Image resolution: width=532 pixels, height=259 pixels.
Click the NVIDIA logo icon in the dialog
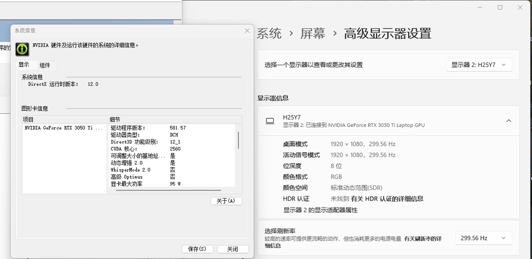[22, 49]
